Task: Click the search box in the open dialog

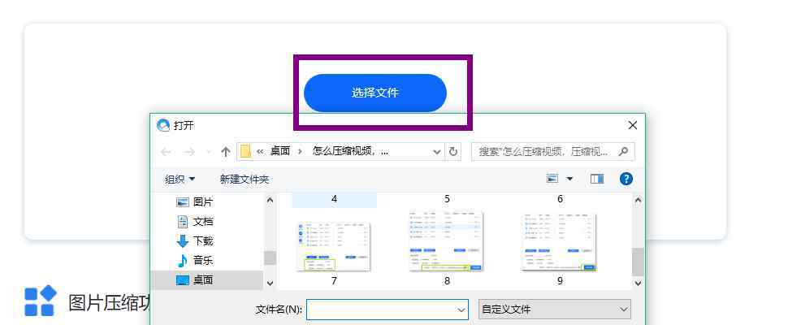Action: tap(553, 152)
